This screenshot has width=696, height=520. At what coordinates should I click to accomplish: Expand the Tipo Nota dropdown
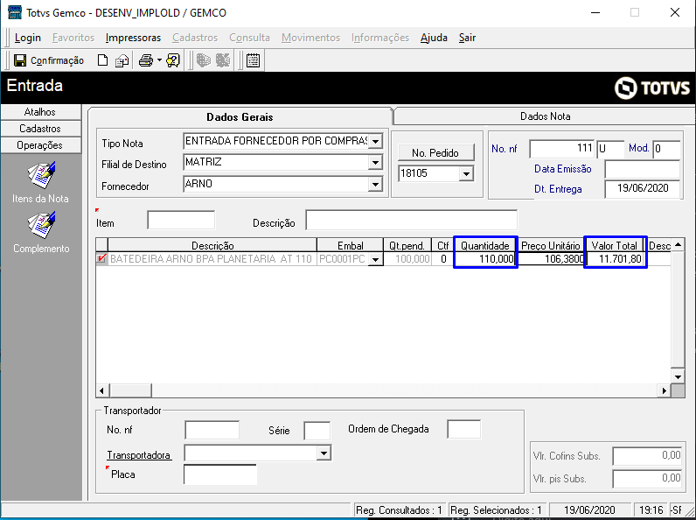(375, 142)
